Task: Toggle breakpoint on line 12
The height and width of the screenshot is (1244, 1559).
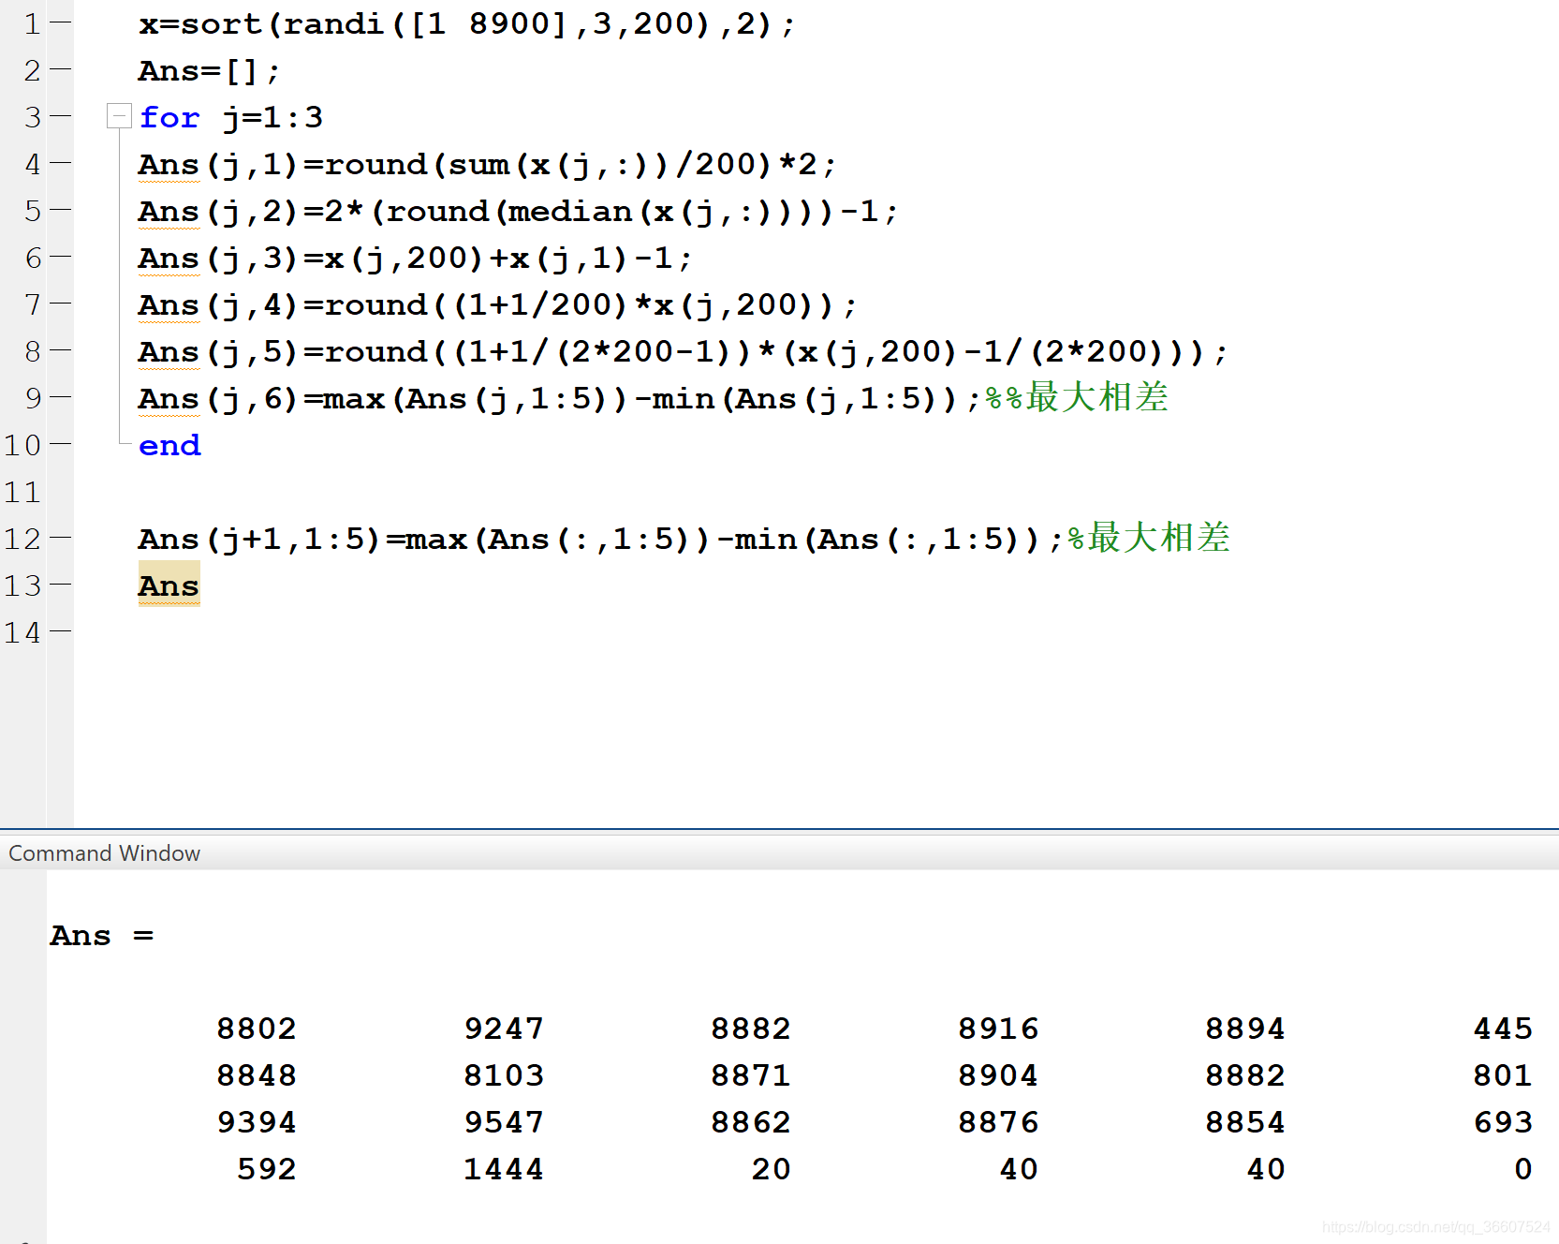Action: [60, 537]
